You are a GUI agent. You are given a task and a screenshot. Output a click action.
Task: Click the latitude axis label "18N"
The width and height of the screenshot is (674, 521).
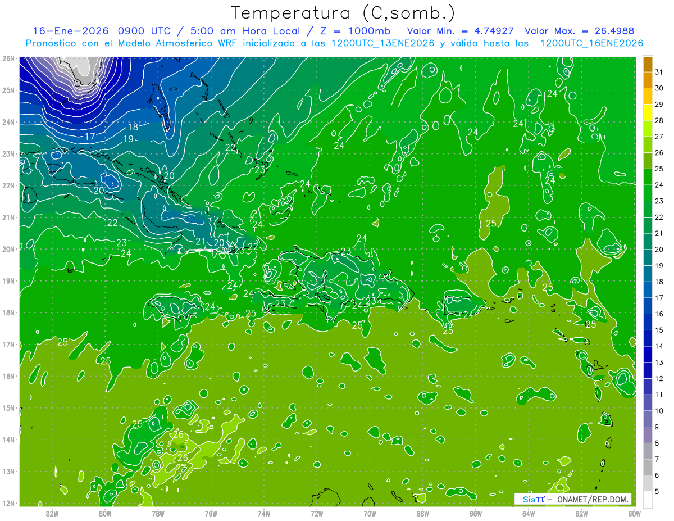(8, 312)
